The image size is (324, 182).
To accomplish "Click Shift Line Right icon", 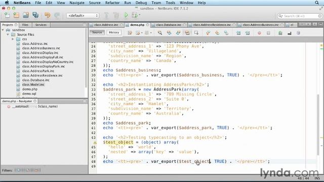I will coord(248,33).
